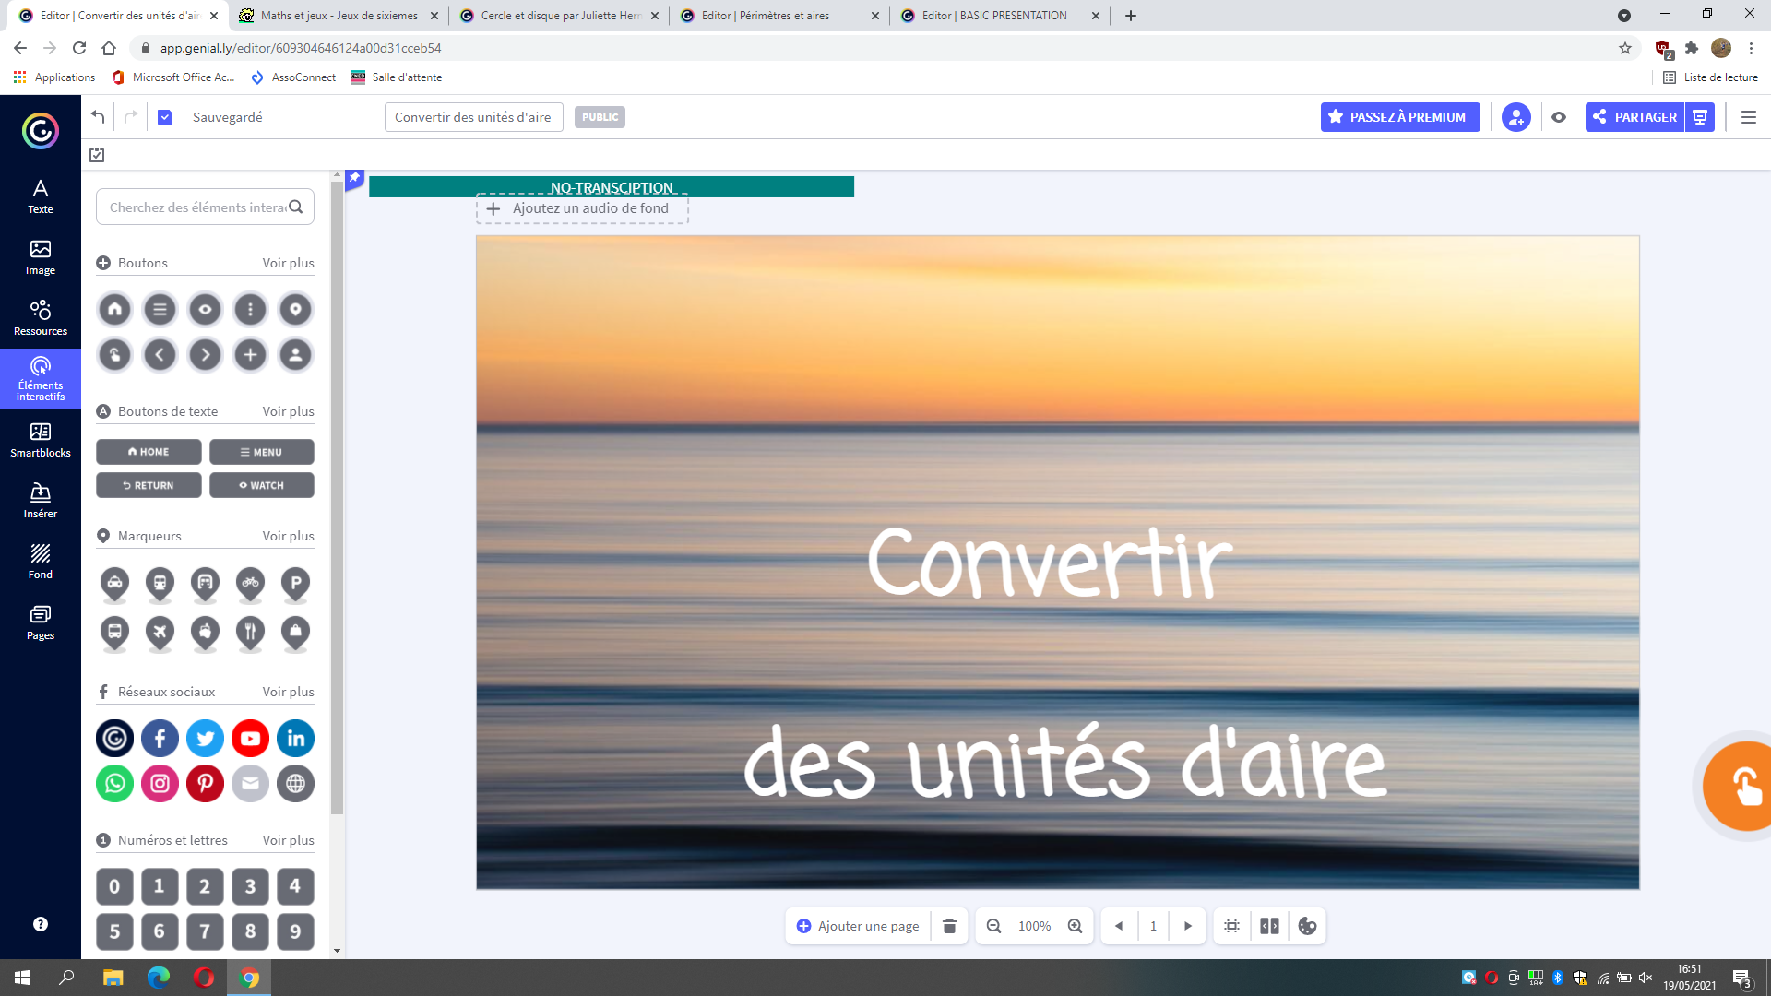
Task: Open the Image panel in the sidebar
Action: tap(41, 257)
